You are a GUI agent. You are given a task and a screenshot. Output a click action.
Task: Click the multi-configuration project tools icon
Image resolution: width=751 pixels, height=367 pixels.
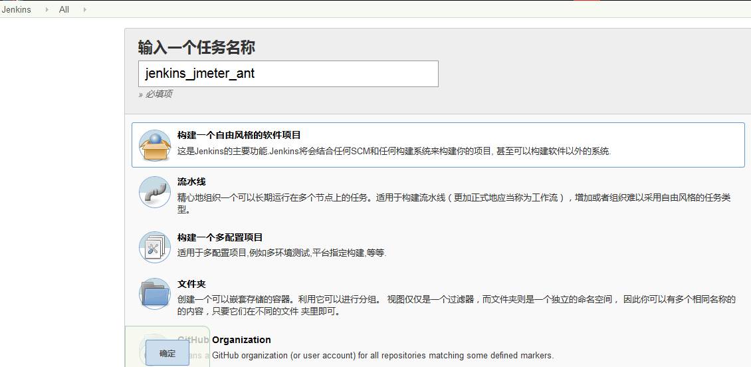pos(155,247)
